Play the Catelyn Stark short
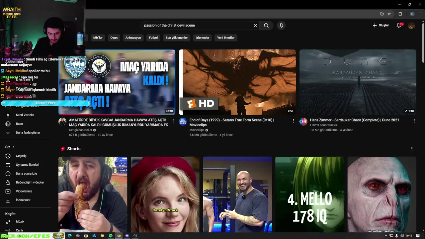Viewport: 425px width, 239px height. click(x=165, y=194)
